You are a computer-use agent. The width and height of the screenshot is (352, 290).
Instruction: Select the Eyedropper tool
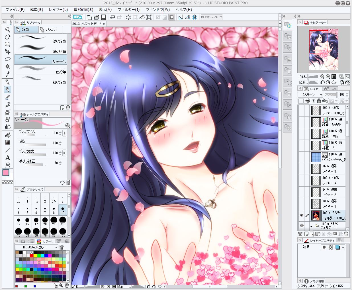8,74
